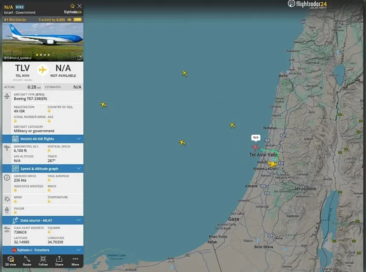Follow the selected aircraft
Image resolution: width=366 pixels, height=272 pixels.
(x=43, y=261)
